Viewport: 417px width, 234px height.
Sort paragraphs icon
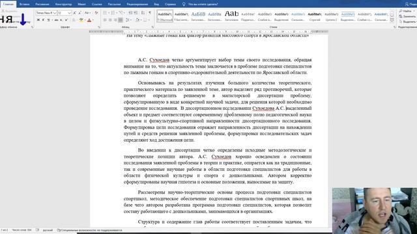tap(143, 13)
